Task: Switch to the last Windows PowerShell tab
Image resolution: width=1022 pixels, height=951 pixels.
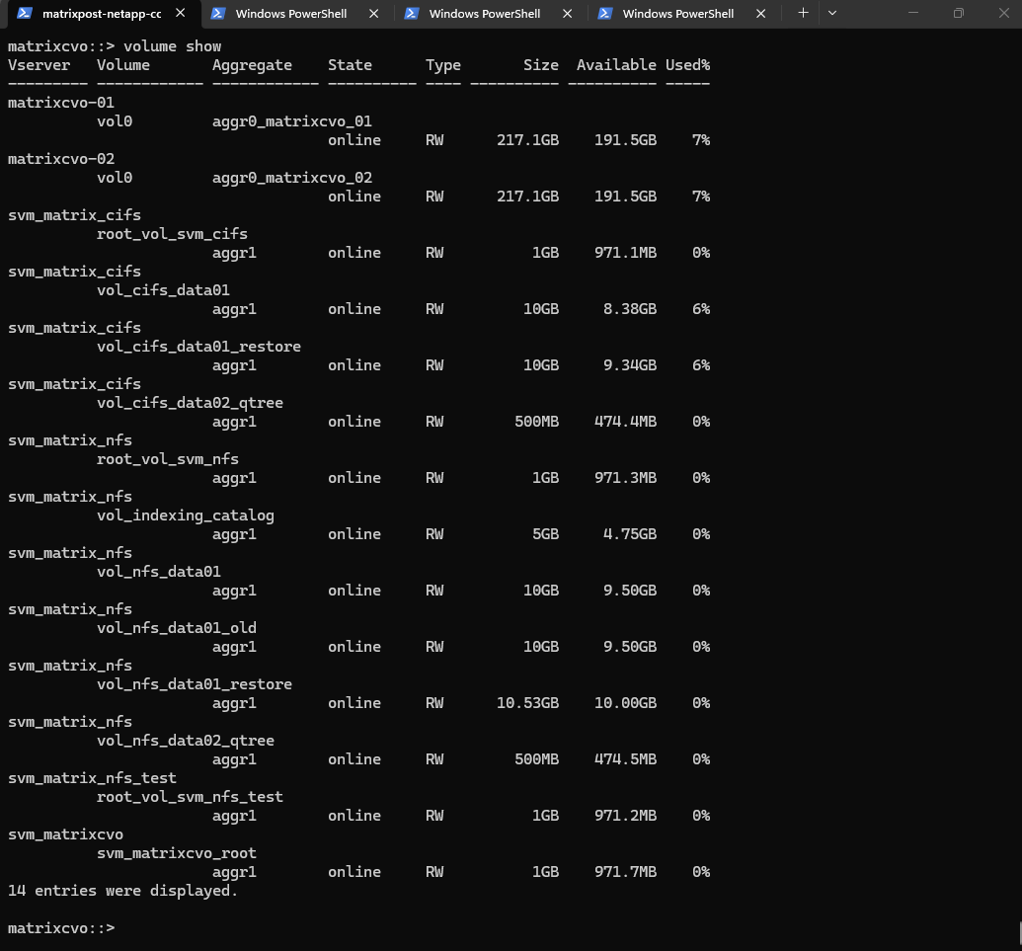Action: coord(678,14)
